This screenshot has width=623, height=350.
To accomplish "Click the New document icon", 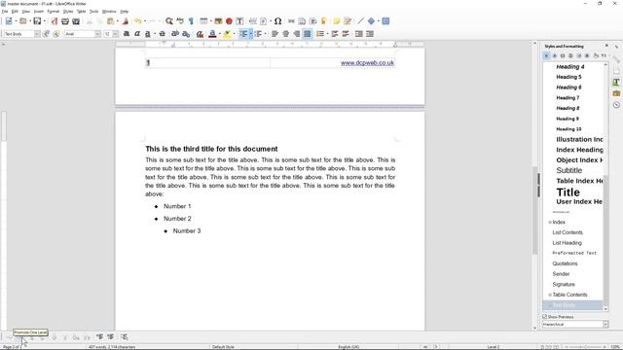I will point(9,21).
